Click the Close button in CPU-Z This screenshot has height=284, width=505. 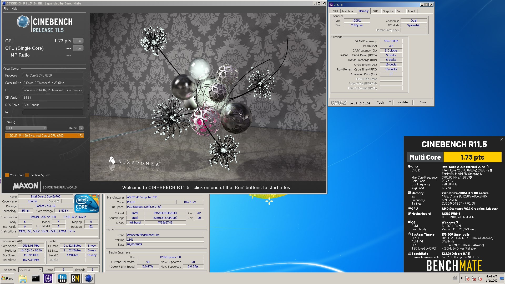(423, 103)
